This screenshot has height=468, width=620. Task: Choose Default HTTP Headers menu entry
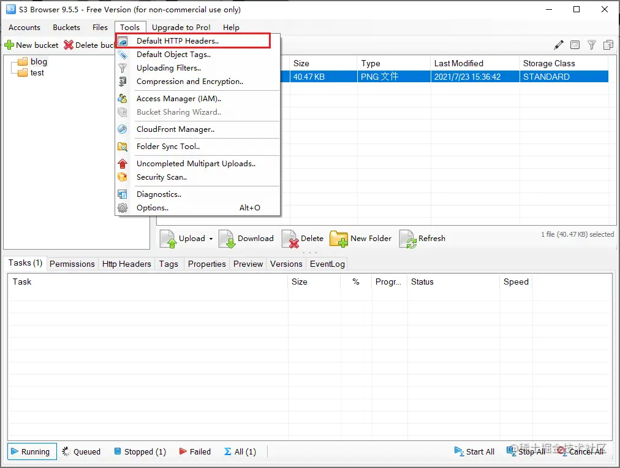click(x=198, y=41)
